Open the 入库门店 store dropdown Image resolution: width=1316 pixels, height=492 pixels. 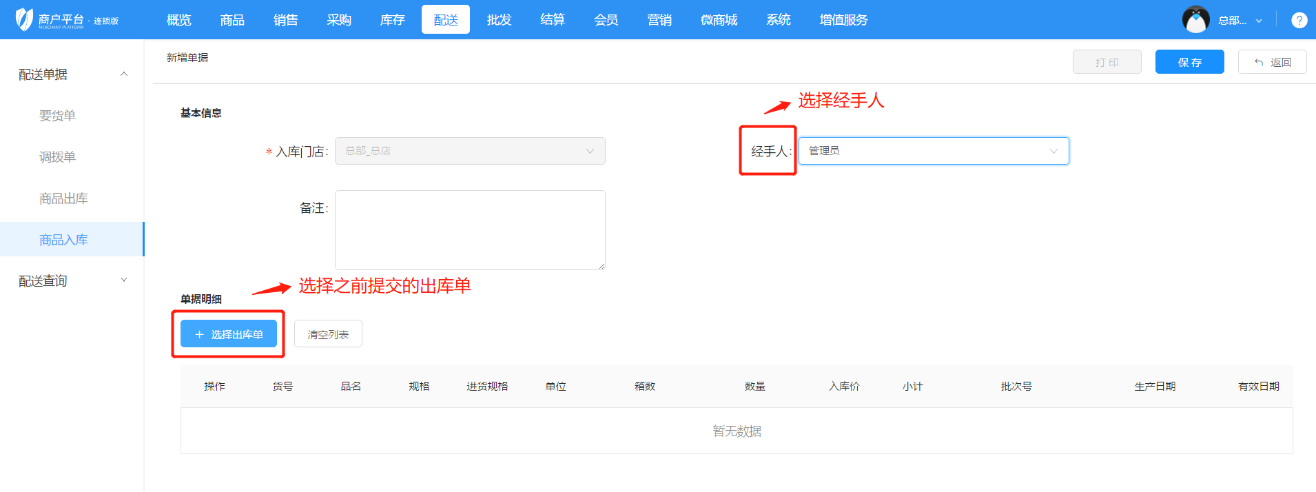pos(470,151)
